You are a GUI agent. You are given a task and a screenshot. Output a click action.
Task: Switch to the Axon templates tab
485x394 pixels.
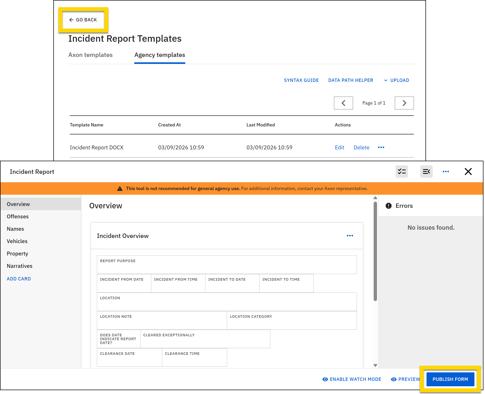tap(90, 55)
